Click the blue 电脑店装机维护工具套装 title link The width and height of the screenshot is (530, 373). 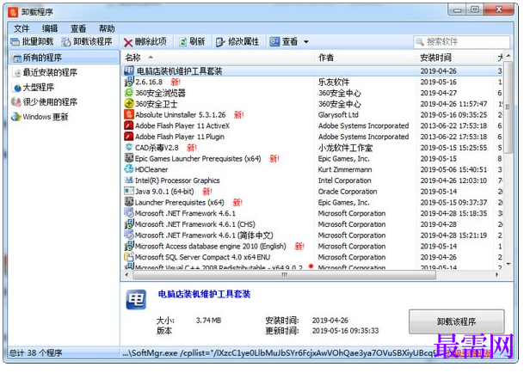[x=204, y=294]
